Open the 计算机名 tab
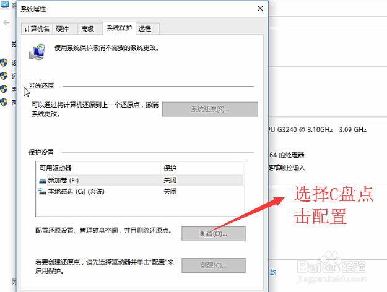Image resolution: width=387 pixels, height=292 pixels. [37, 29]
